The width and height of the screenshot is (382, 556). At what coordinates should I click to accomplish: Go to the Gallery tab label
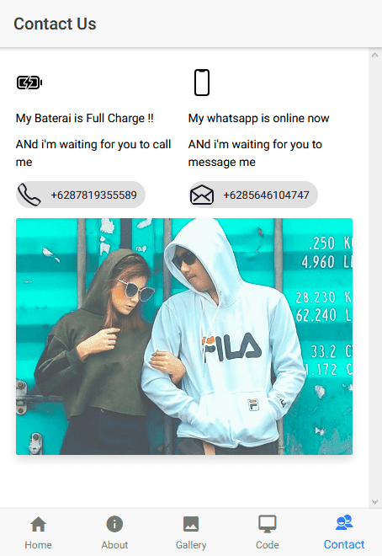point(191,545)
